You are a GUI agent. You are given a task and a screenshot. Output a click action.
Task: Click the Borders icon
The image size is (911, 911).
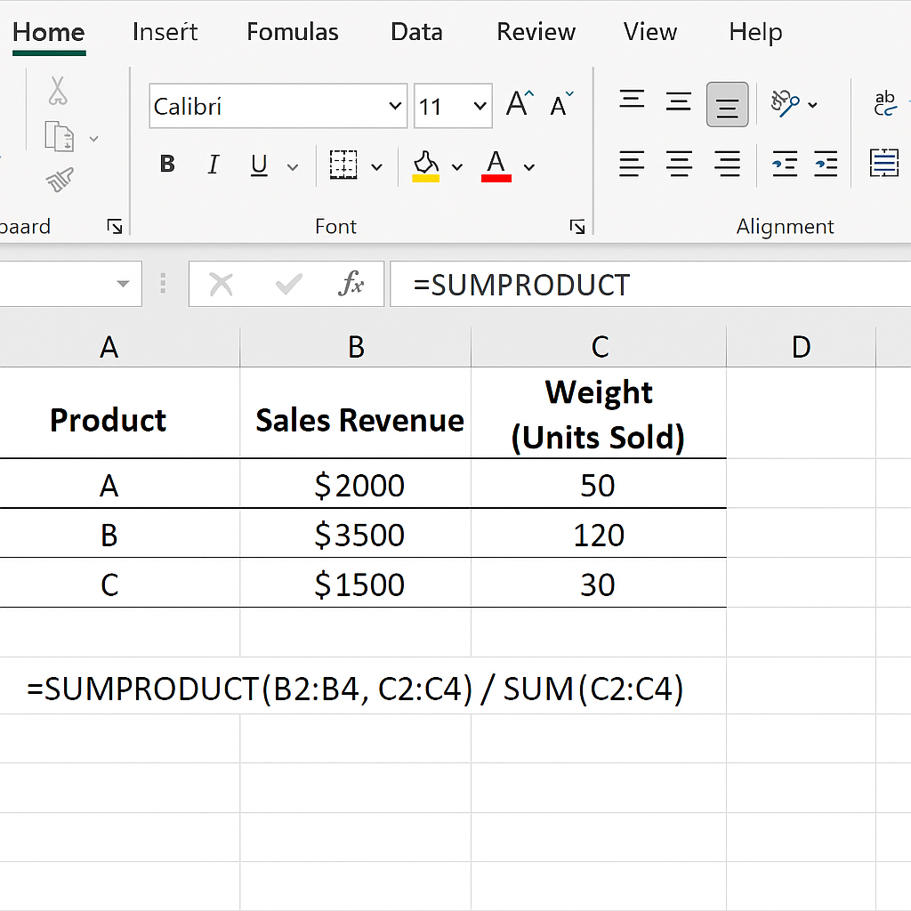343,165
